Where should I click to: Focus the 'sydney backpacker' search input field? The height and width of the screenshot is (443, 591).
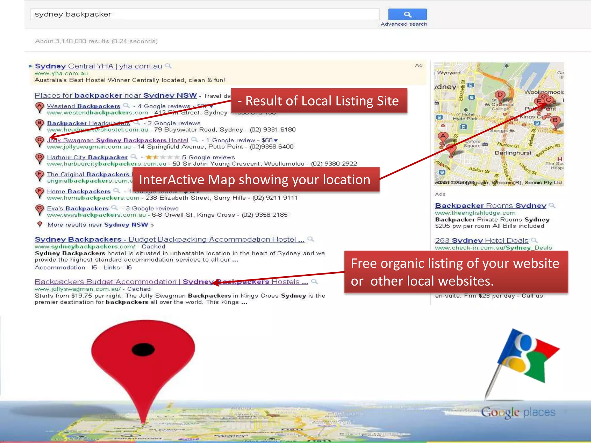click(x=205, y=14)
